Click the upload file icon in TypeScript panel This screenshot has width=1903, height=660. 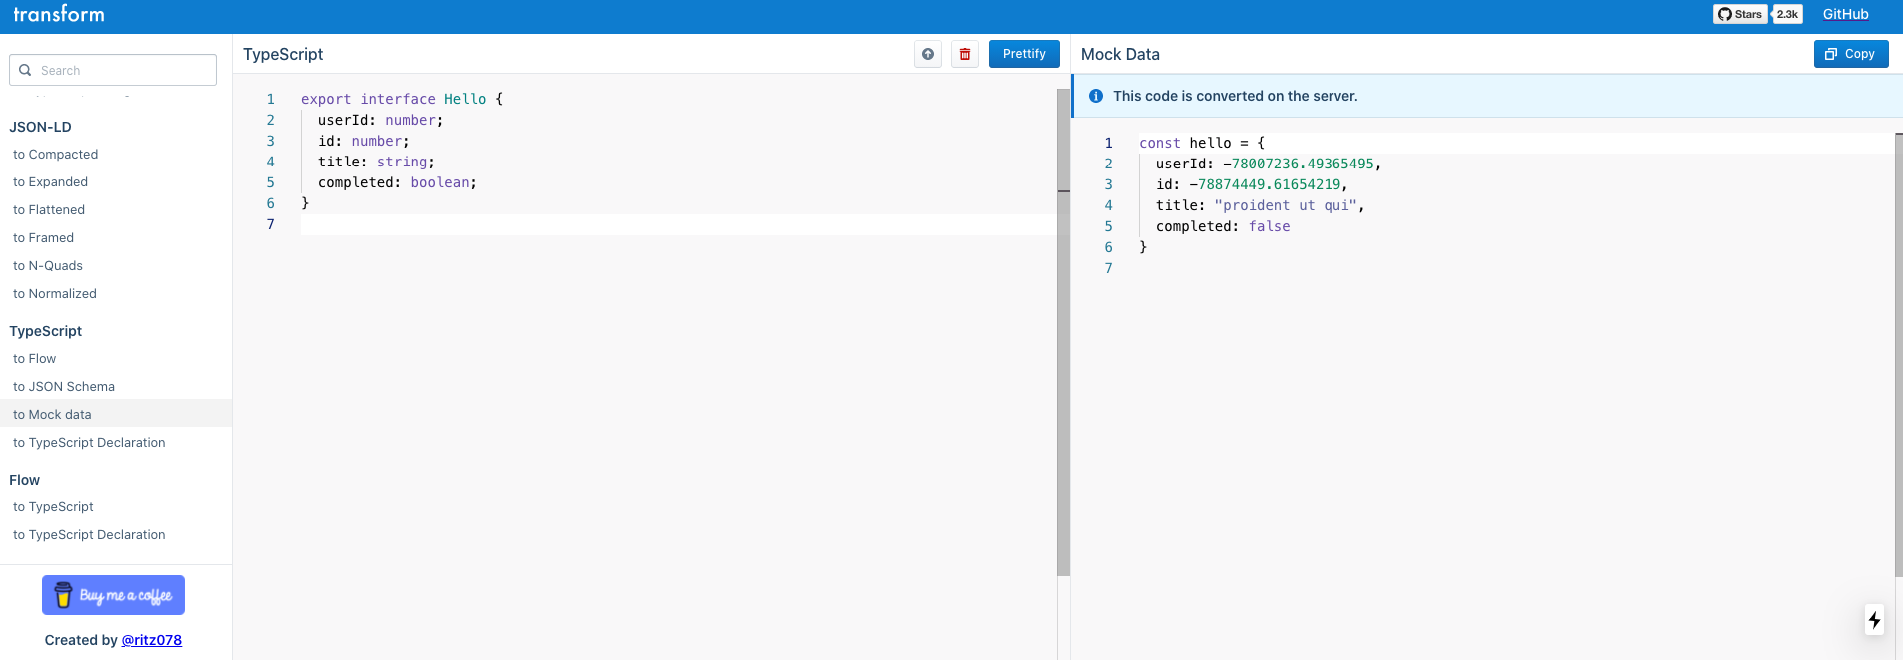(x=928, y=54)
